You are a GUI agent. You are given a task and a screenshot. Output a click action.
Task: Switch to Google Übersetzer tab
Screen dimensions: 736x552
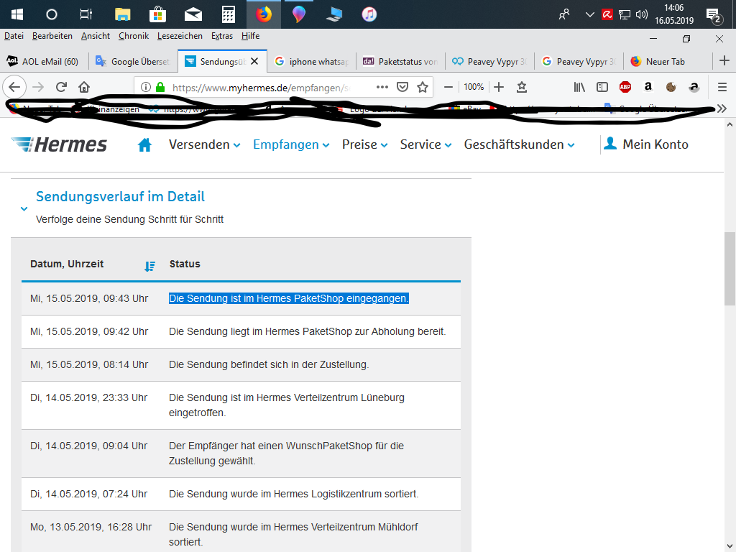point(133,62)
